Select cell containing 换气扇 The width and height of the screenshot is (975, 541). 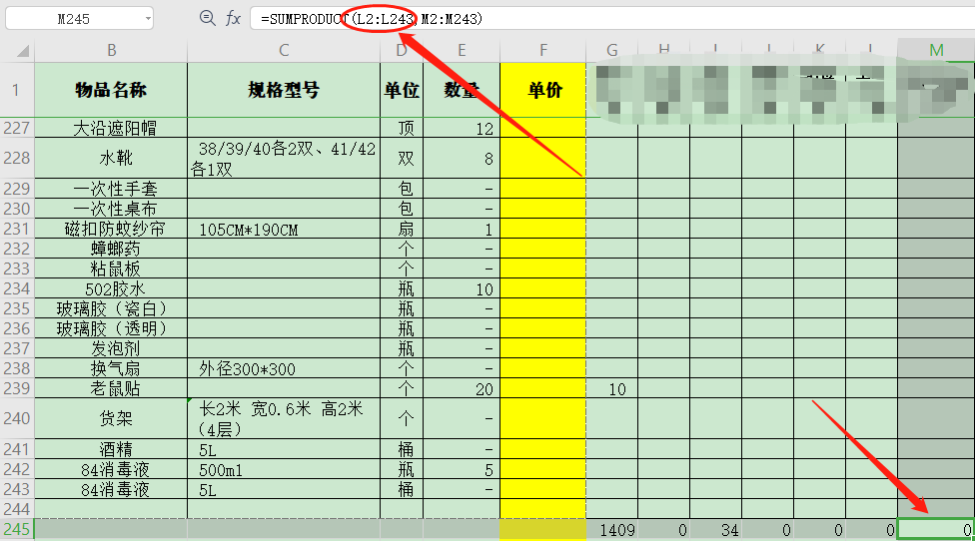tap(111, 368)
